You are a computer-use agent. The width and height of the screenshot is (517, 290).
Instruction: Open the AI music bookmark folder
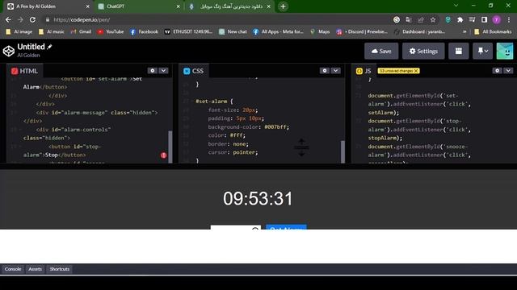pyautogui.click(x=52, y=31)
